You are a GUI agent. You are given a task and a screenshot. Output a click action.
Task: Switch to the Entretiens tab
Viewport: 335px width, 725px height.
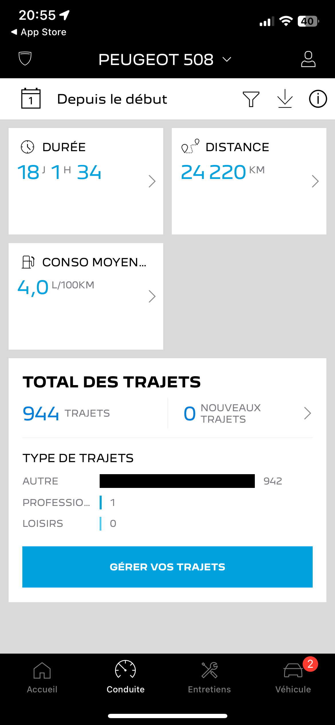(x=209, y=677)
